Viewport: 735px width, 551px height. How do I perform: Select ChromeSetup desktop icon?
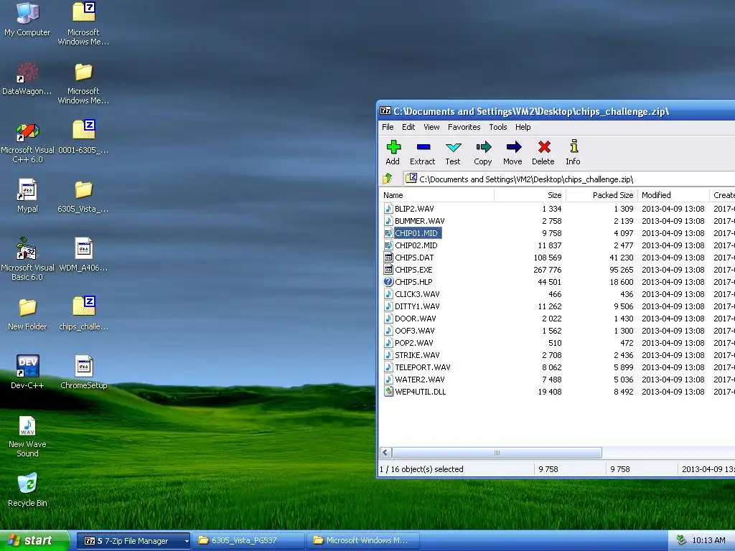[x=83, y=372]
